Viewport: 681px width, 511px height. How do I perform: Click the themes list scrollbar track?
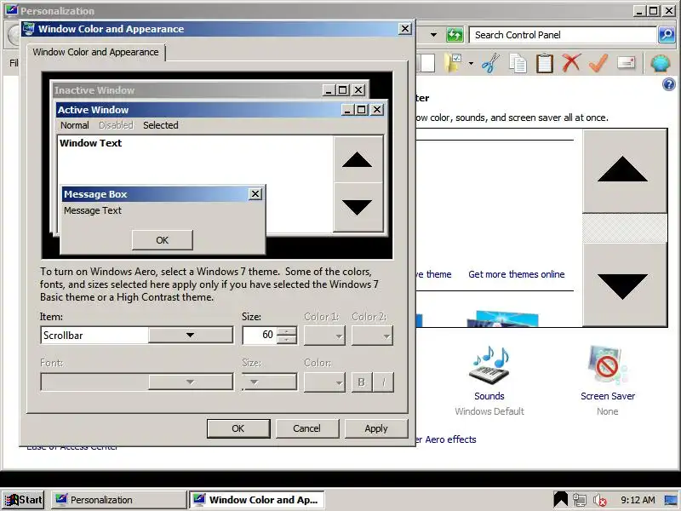pos(625,227)
